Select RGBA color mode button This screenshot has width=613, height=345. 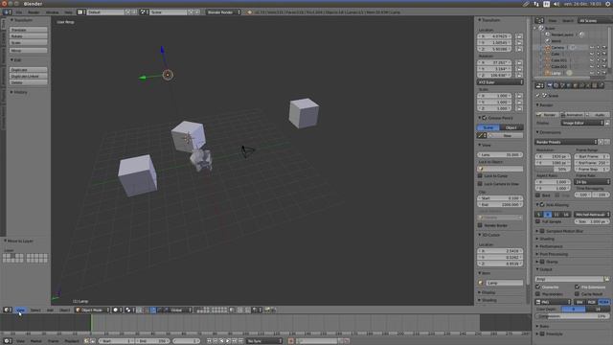(x=604, y=302)
